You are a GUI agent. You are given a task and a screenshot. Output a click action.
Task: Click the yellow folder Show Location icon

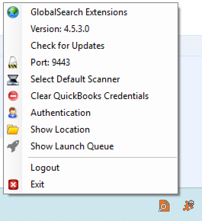[x=13, y=130]
